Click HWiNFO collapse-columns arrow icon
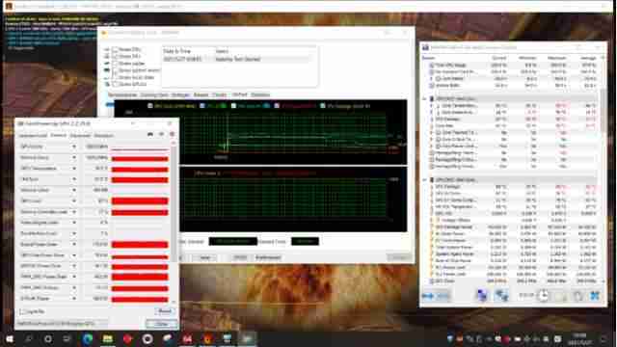 click(x=443, y=296)
